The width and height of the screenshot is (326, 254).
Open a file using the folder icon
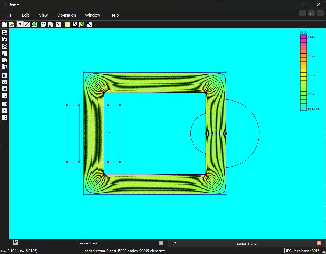[x=12, y=24]
